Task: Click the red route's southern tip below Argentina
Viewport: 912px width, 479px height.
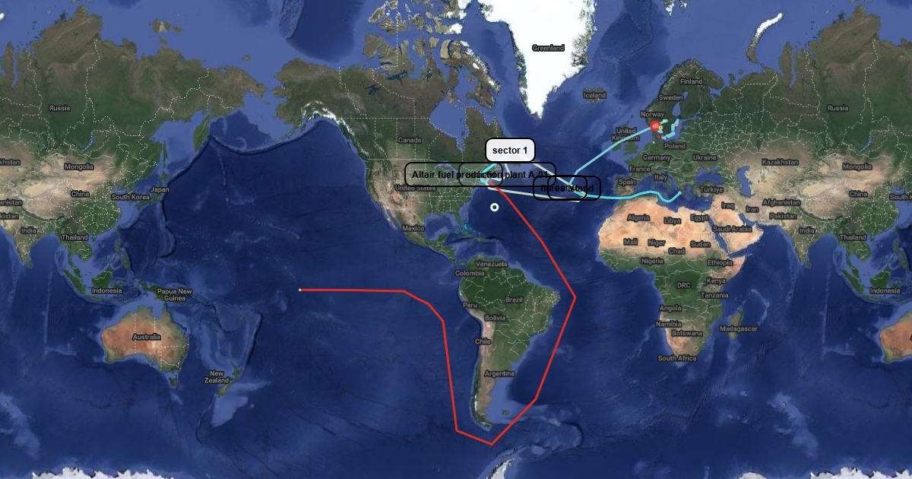Action: pos(491,443)
